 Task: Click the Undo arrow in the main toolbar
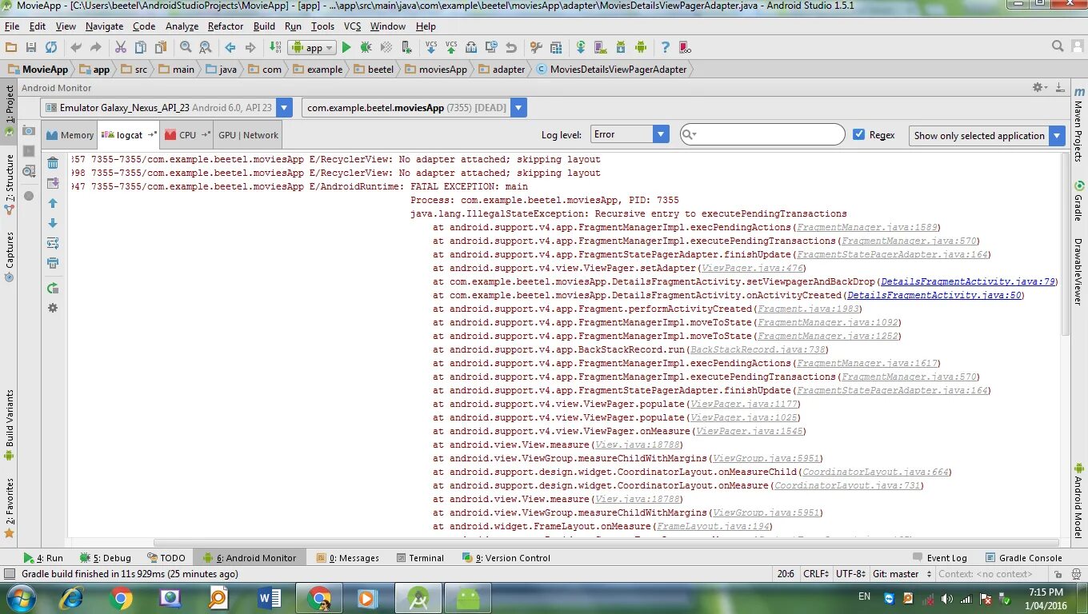tap(76, 48)
